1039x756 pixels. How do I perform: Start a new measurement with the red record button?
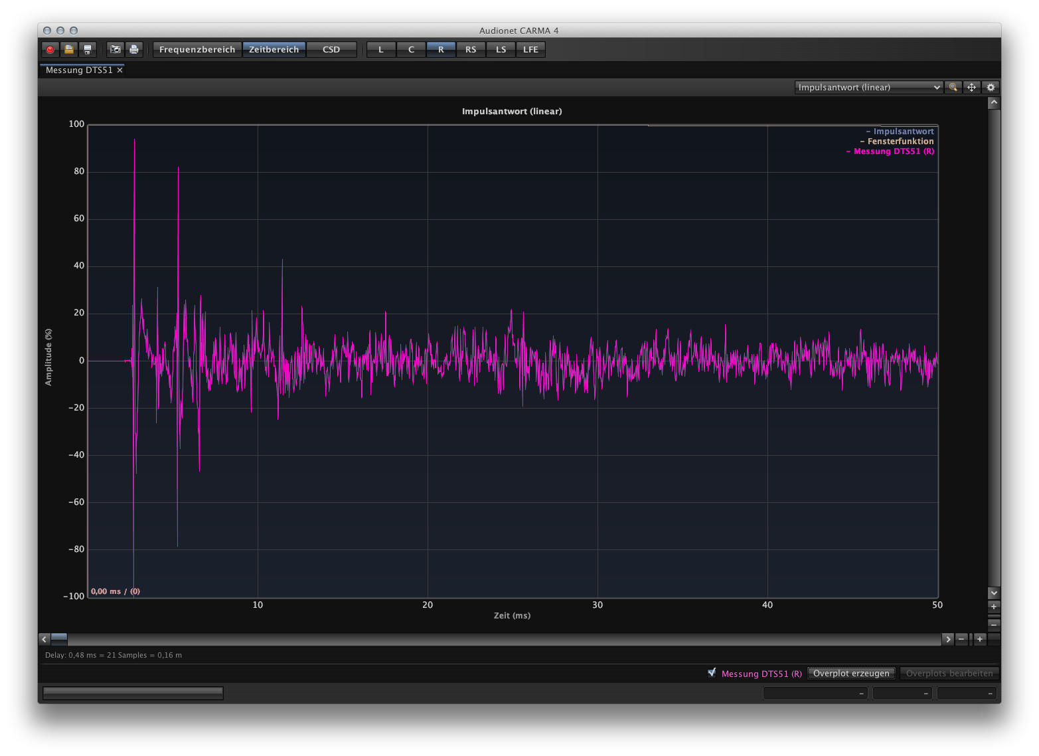pos(50,50)
